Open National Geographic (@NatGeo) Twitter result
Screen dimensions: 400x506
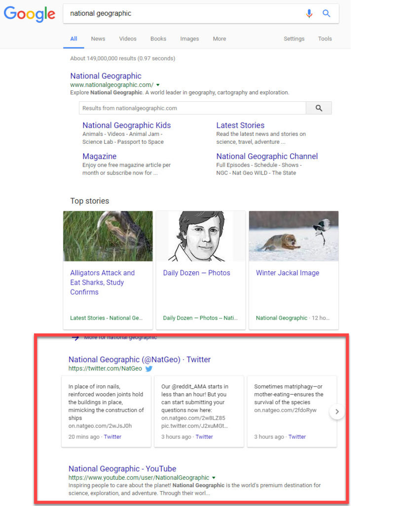coord(140,360)
